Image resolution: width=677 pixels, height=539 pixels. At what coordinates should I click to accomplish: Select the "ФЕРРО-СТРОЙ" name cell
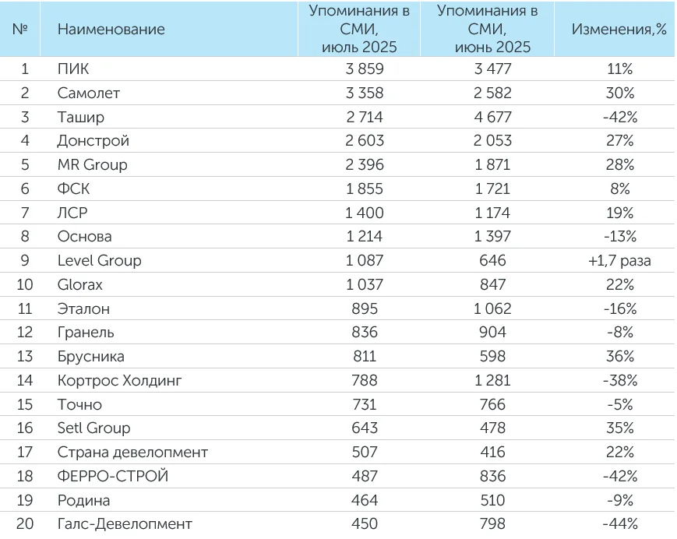tap(112, 476)
